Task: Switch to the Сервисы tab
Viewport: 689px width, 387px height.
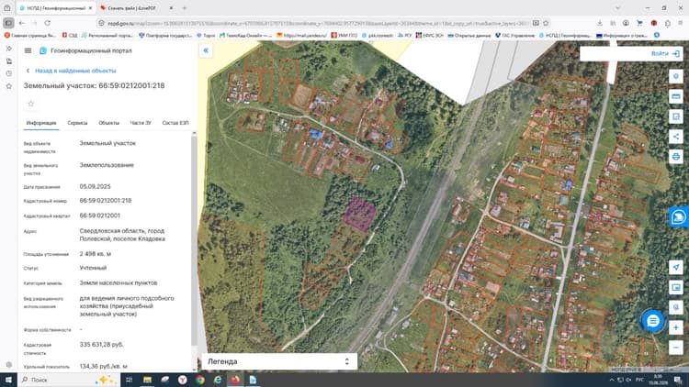Action: (x=77, y=123)
